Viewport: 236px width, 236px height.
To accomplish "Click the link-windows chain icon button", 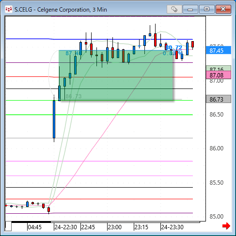I will click(x=174, y=9).
